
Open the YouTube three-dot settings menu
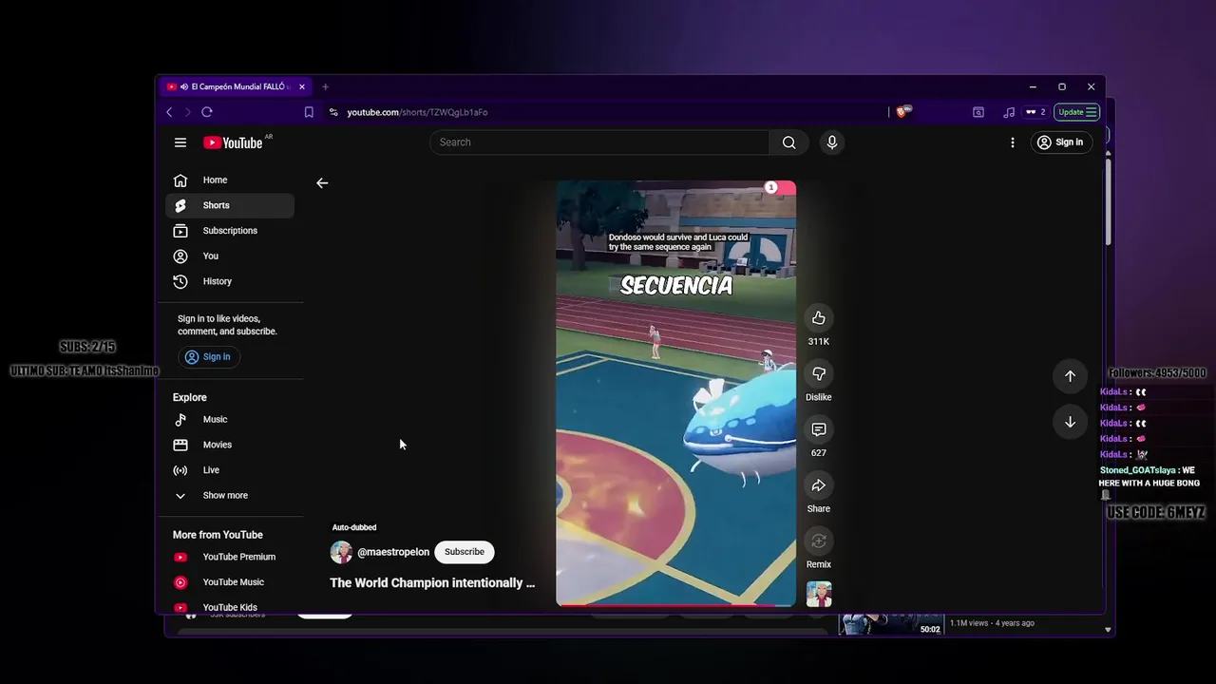(x=1013, y=142)
